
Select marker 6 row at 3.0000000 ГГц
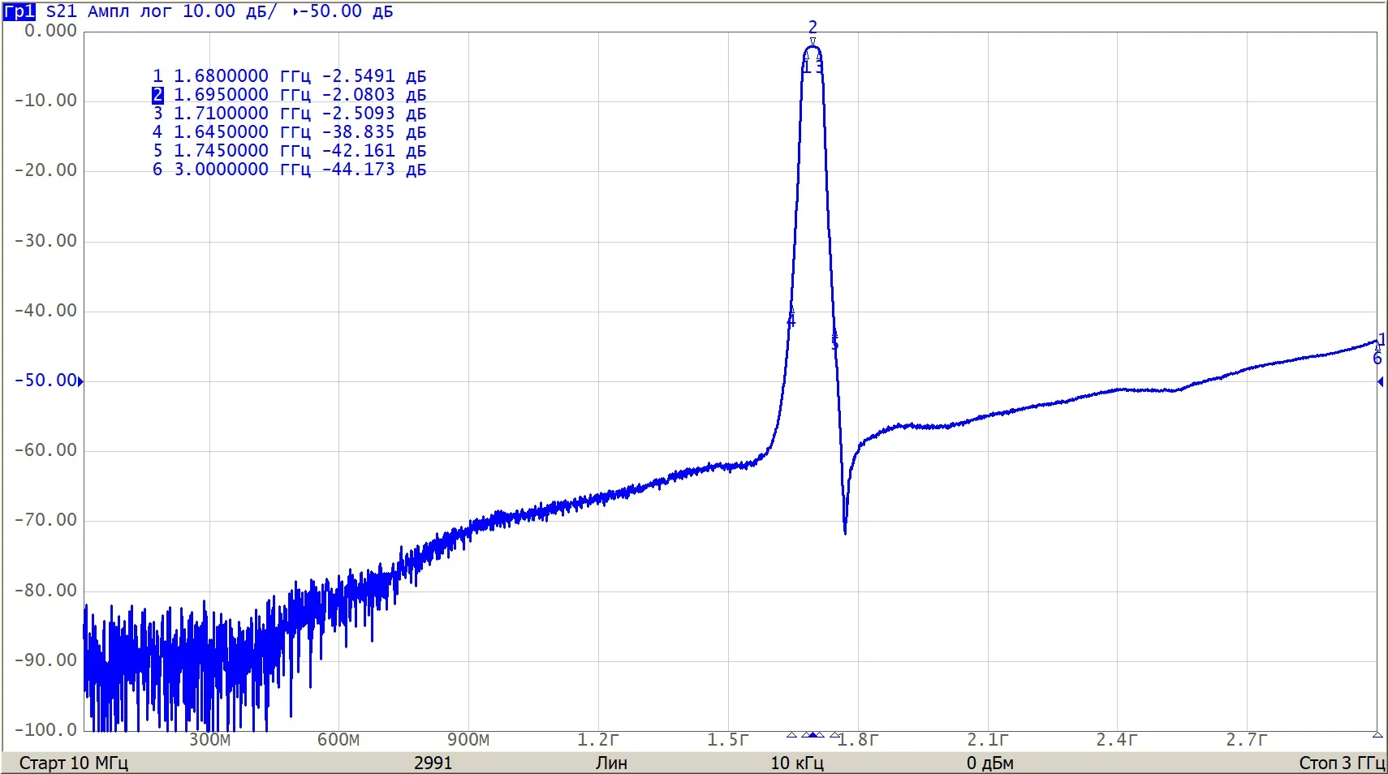click(289, 170)
